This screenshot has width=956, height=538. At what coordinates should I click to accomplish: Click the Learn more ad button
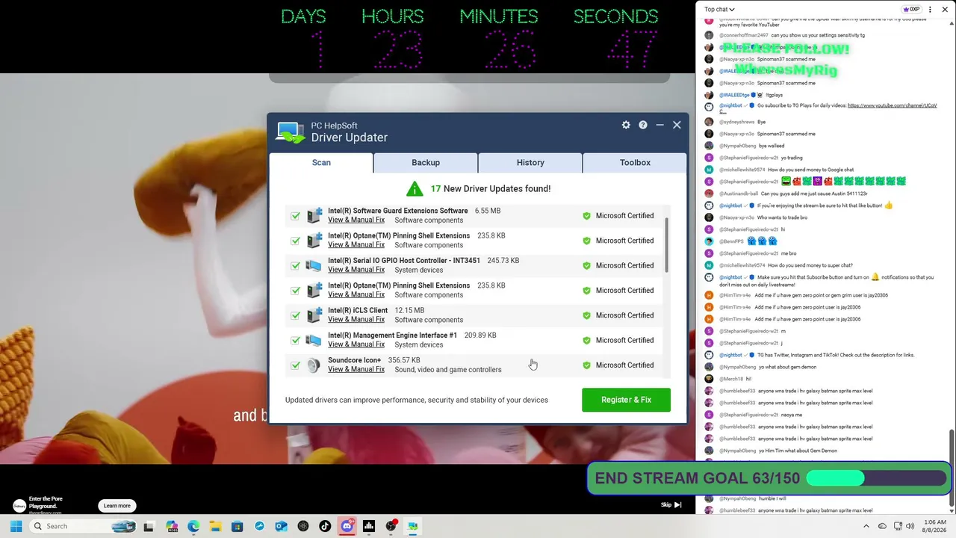point(117,506)
